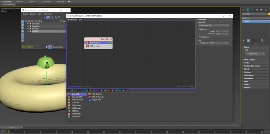
Task: Open the Initialize new VDB dropdown
Action: point(214,25)
